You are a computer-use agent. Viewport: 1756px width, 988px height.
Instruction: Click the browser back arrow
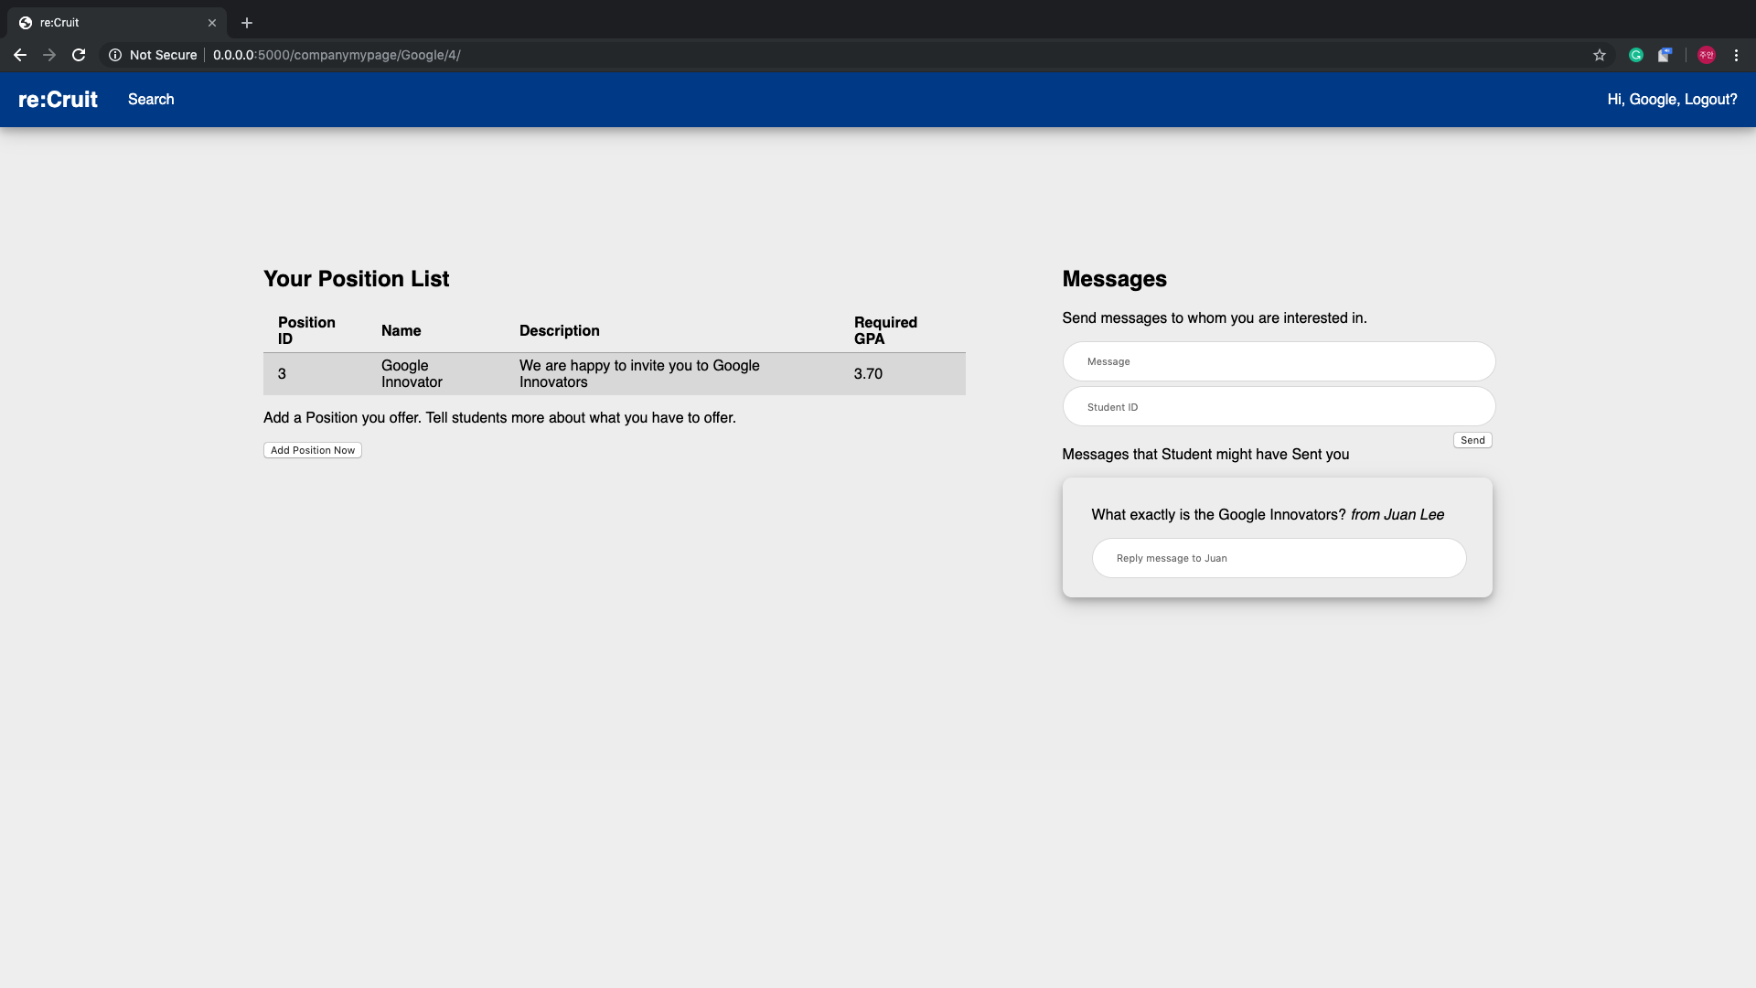(20, 55)
